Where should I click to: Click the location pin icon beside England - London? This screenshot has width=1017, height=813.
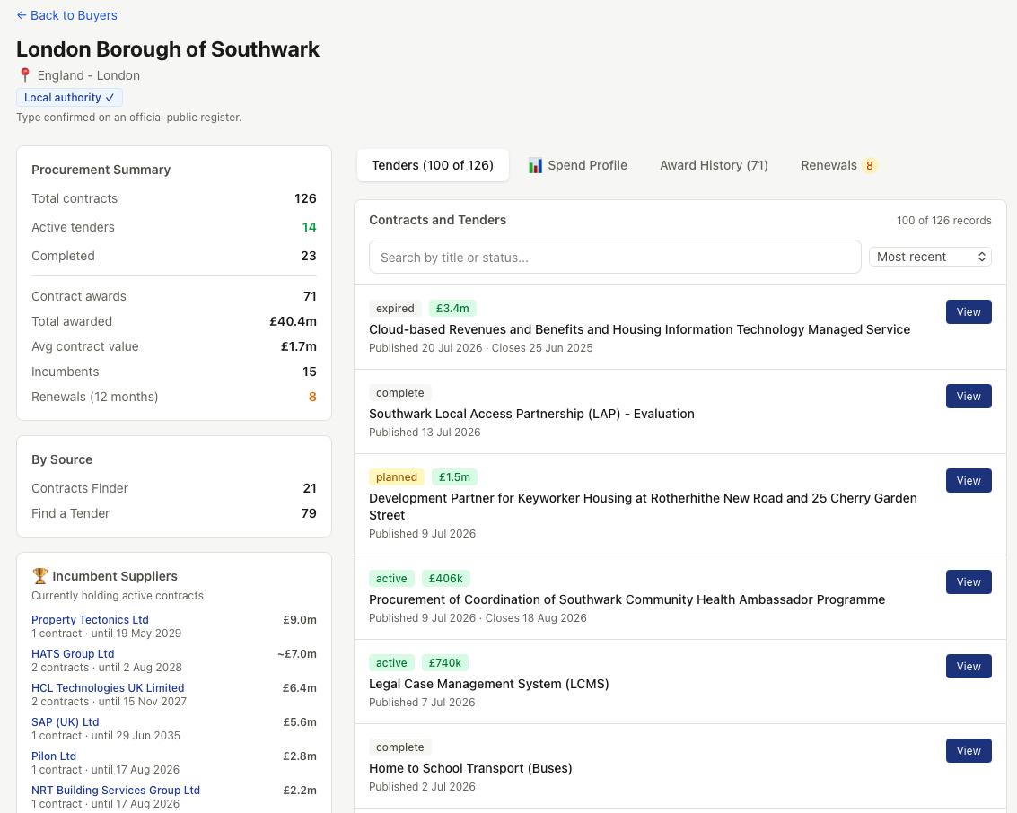(x=24, y=75)
